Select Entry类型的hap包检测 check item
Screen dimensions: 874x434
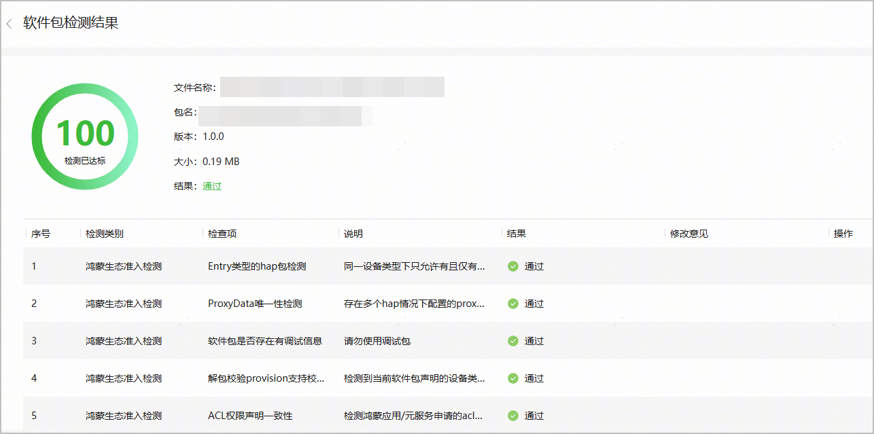pyautogui.click(x=257, y=266)
